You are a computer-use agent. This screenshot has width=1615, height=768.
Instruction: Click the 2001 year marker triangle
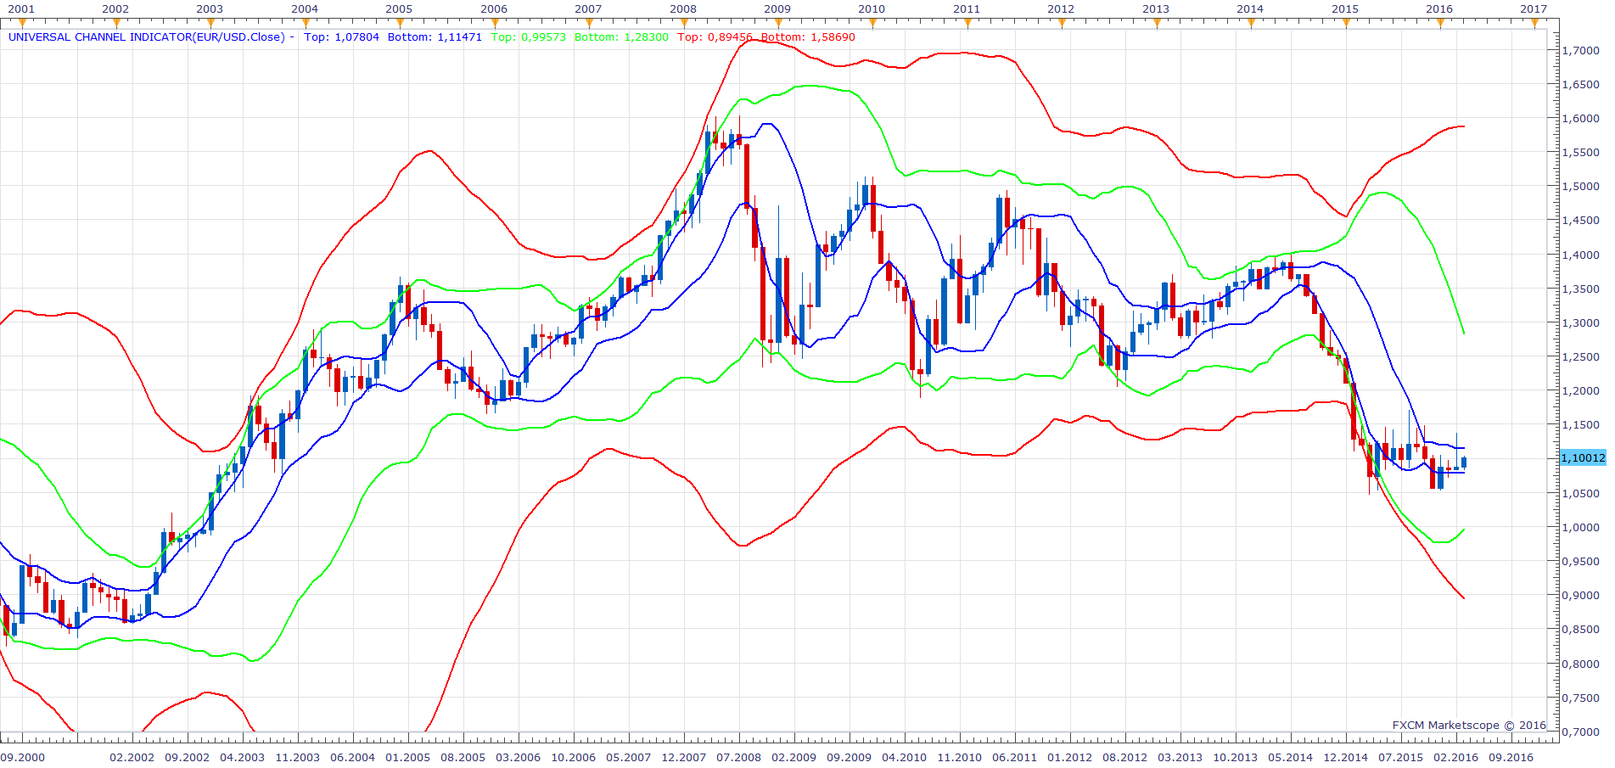click(x=21, y=23)
